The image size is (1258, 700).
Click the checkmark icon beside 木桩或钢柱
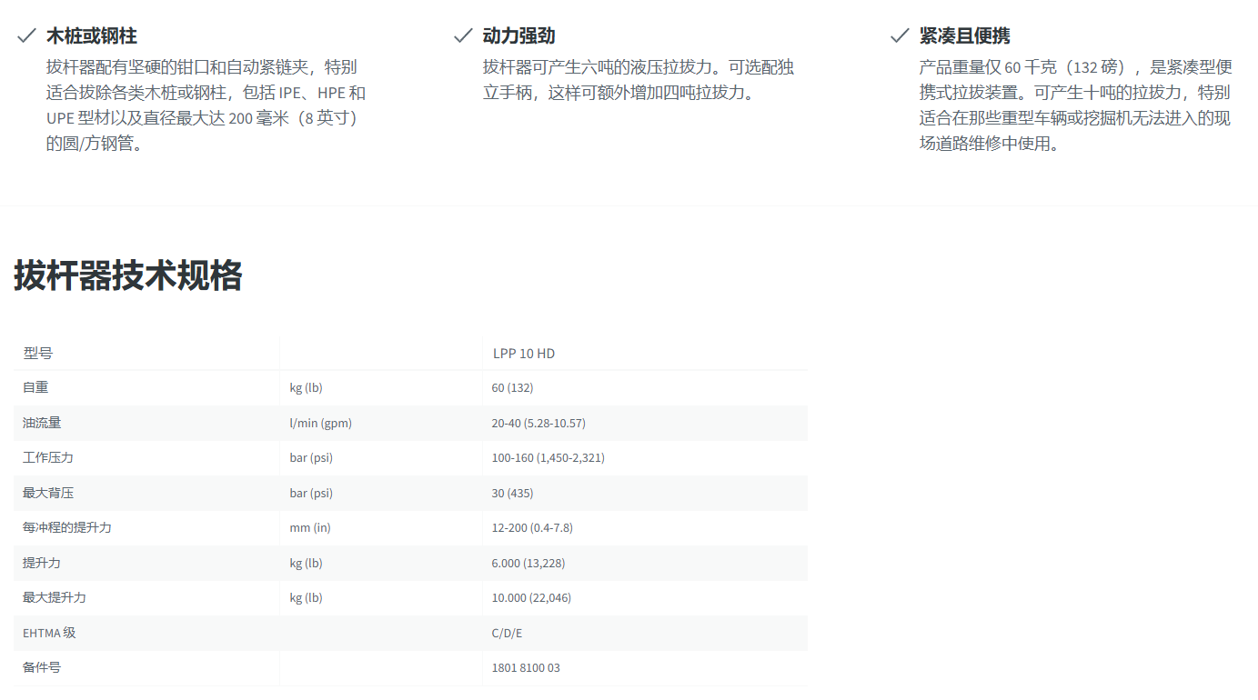click(x=26, y=36)
